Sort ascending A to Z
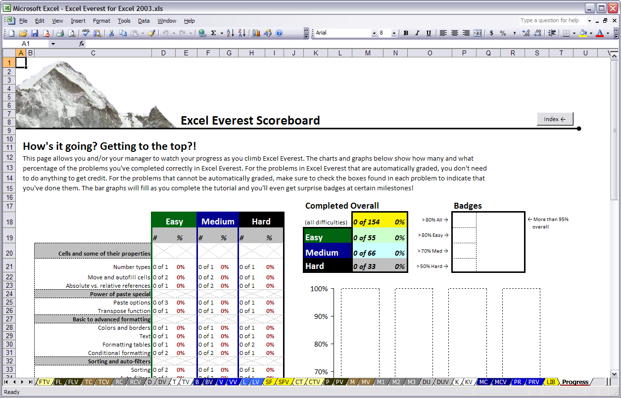The image size is (621, 398). pos(230,33)
